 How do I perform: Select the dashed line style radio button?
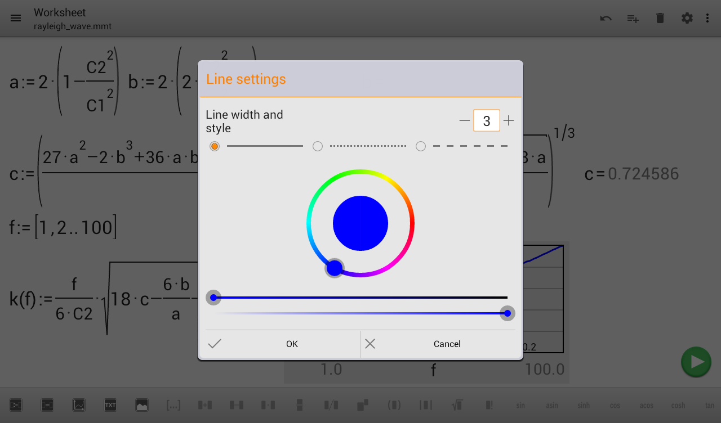tap(421, 146)
